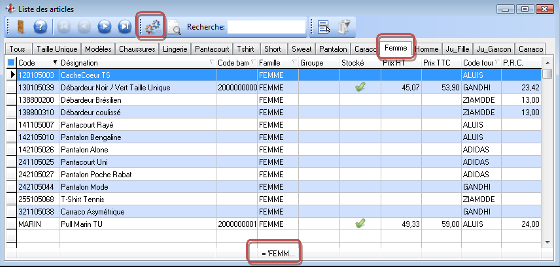Click the list selection icon in toolbar
The image size is (560, 268).
tap(324, 27)
